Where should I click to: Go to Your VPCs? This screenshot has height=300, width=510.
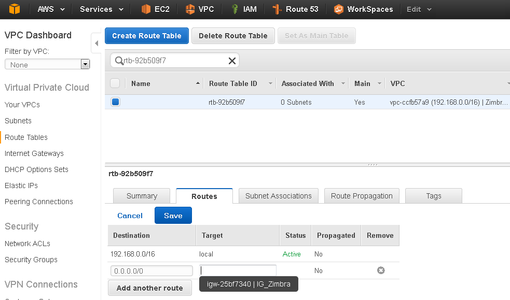22,105
